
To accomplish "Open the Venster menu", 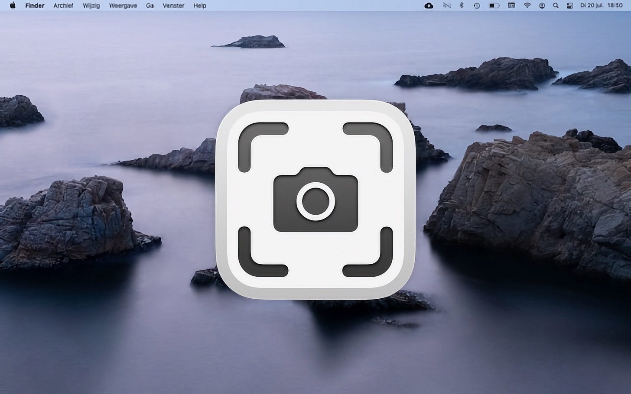I will click(x=173, y=6).
